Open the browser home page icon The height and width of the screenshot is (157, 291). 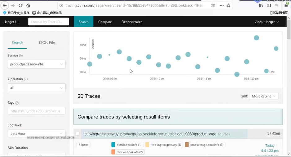pos(28,5)
